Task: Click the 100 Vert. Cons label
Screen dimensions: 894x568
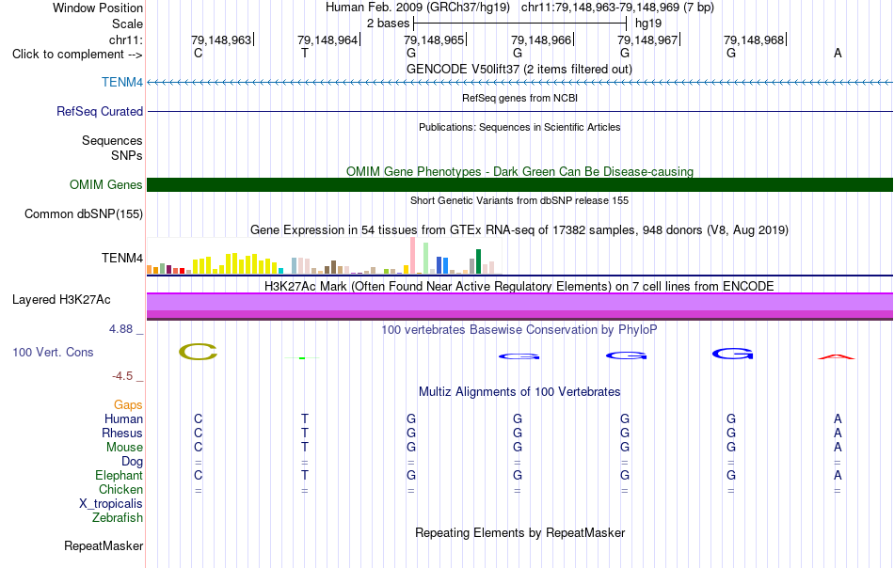Action: coord(53,352)
